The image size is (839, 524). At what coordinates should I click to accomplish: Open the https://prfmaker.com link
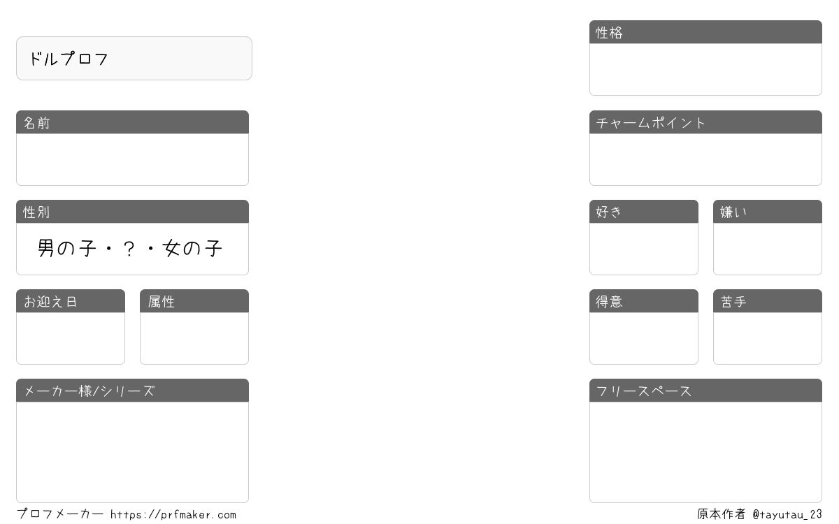173,515
